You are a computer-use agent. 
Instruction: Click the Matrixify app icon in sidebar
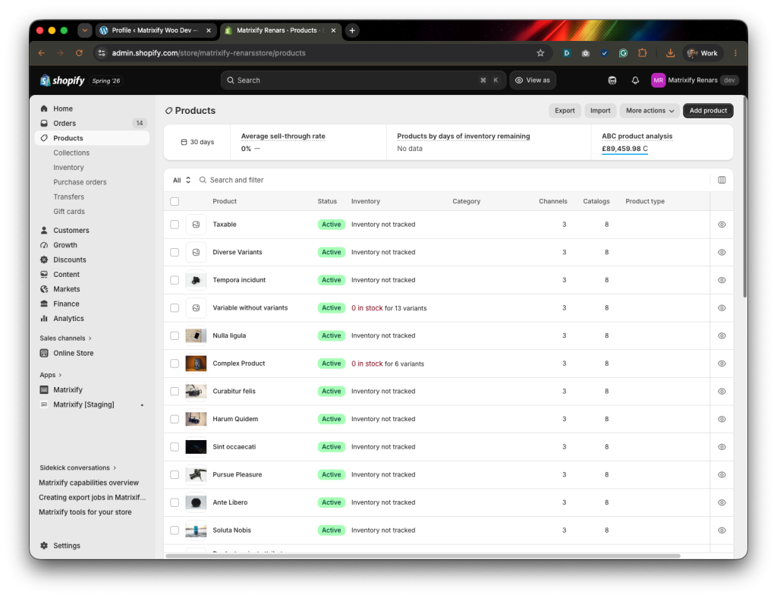[44, 390]
